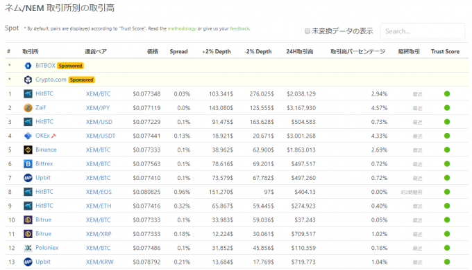Image resolution: width=472 pixels, height=270 pixels.
Task: Open the Zaif exchange link
Action: tap(41, 107)
